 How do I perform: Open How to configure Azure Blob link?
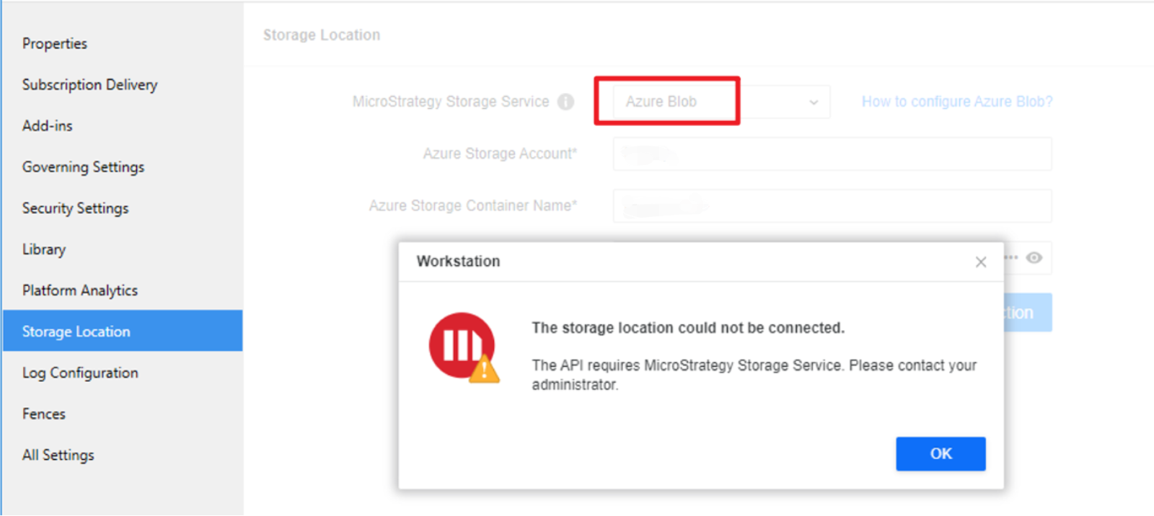click(957, 102)
